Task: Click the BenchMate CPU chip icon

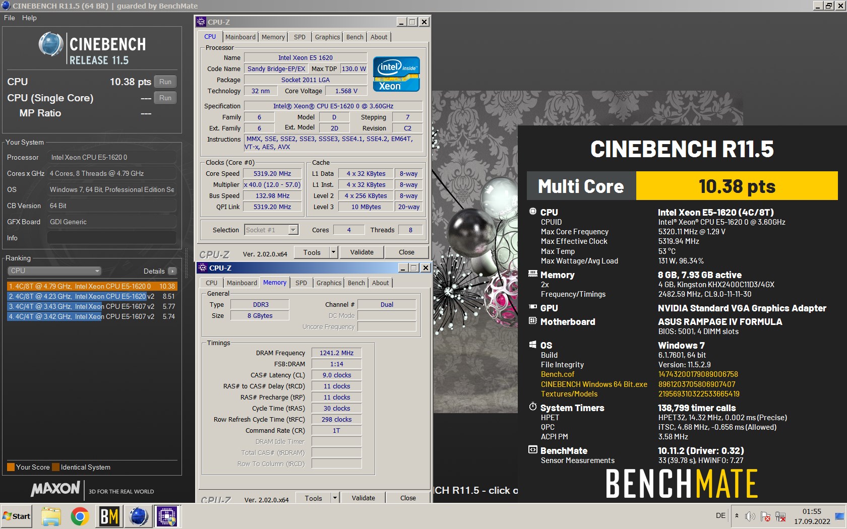Action: 532,212
